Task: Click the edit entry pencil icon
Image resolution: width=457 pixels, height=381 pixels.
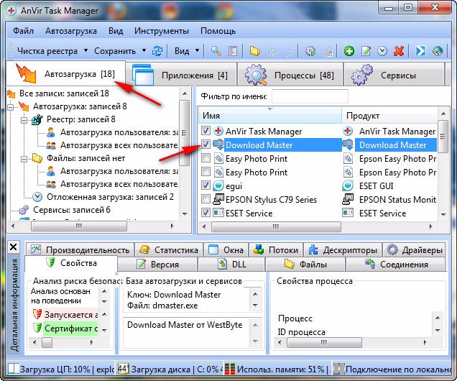Action: coord(366,51)
